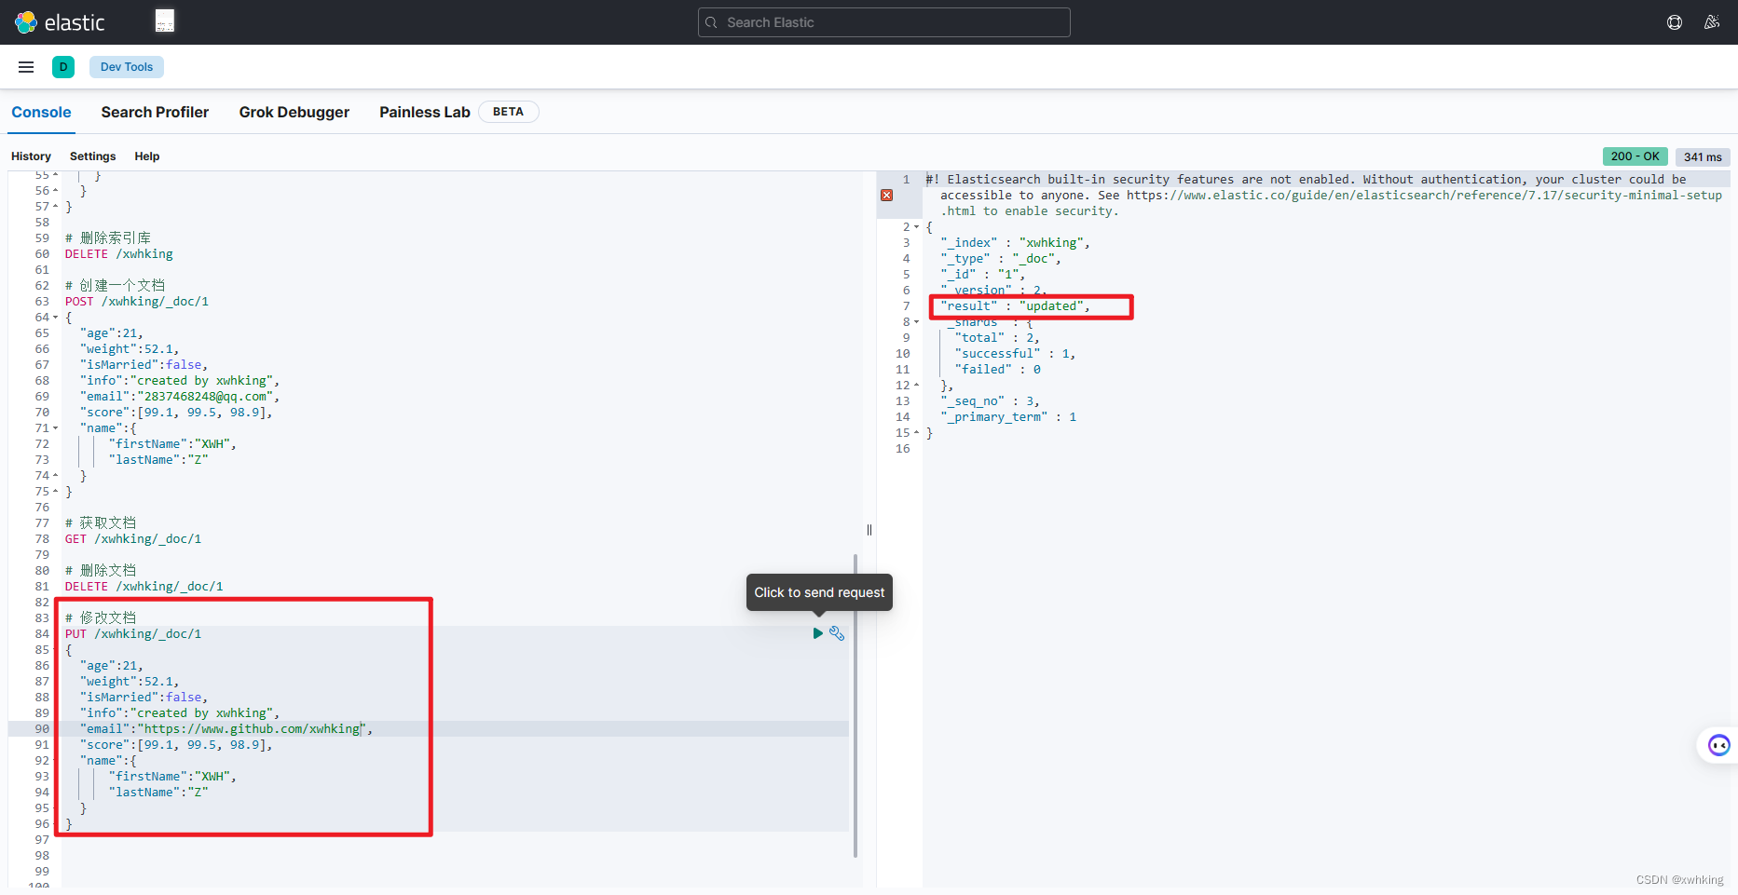Viewport: 1738px width, 895px height.
Task: Open the help menu icon in header
Action: 1675,22
